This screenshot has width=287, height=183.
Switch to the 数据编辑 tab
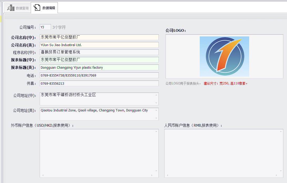coord(44,8)
